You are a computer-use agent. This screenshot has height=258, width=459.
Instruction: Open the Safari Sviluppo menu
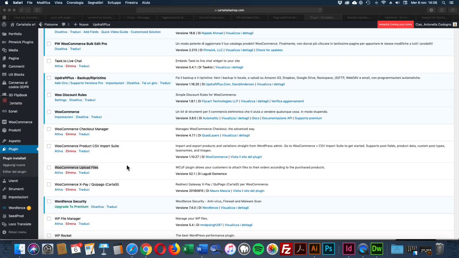click(114, 3)
